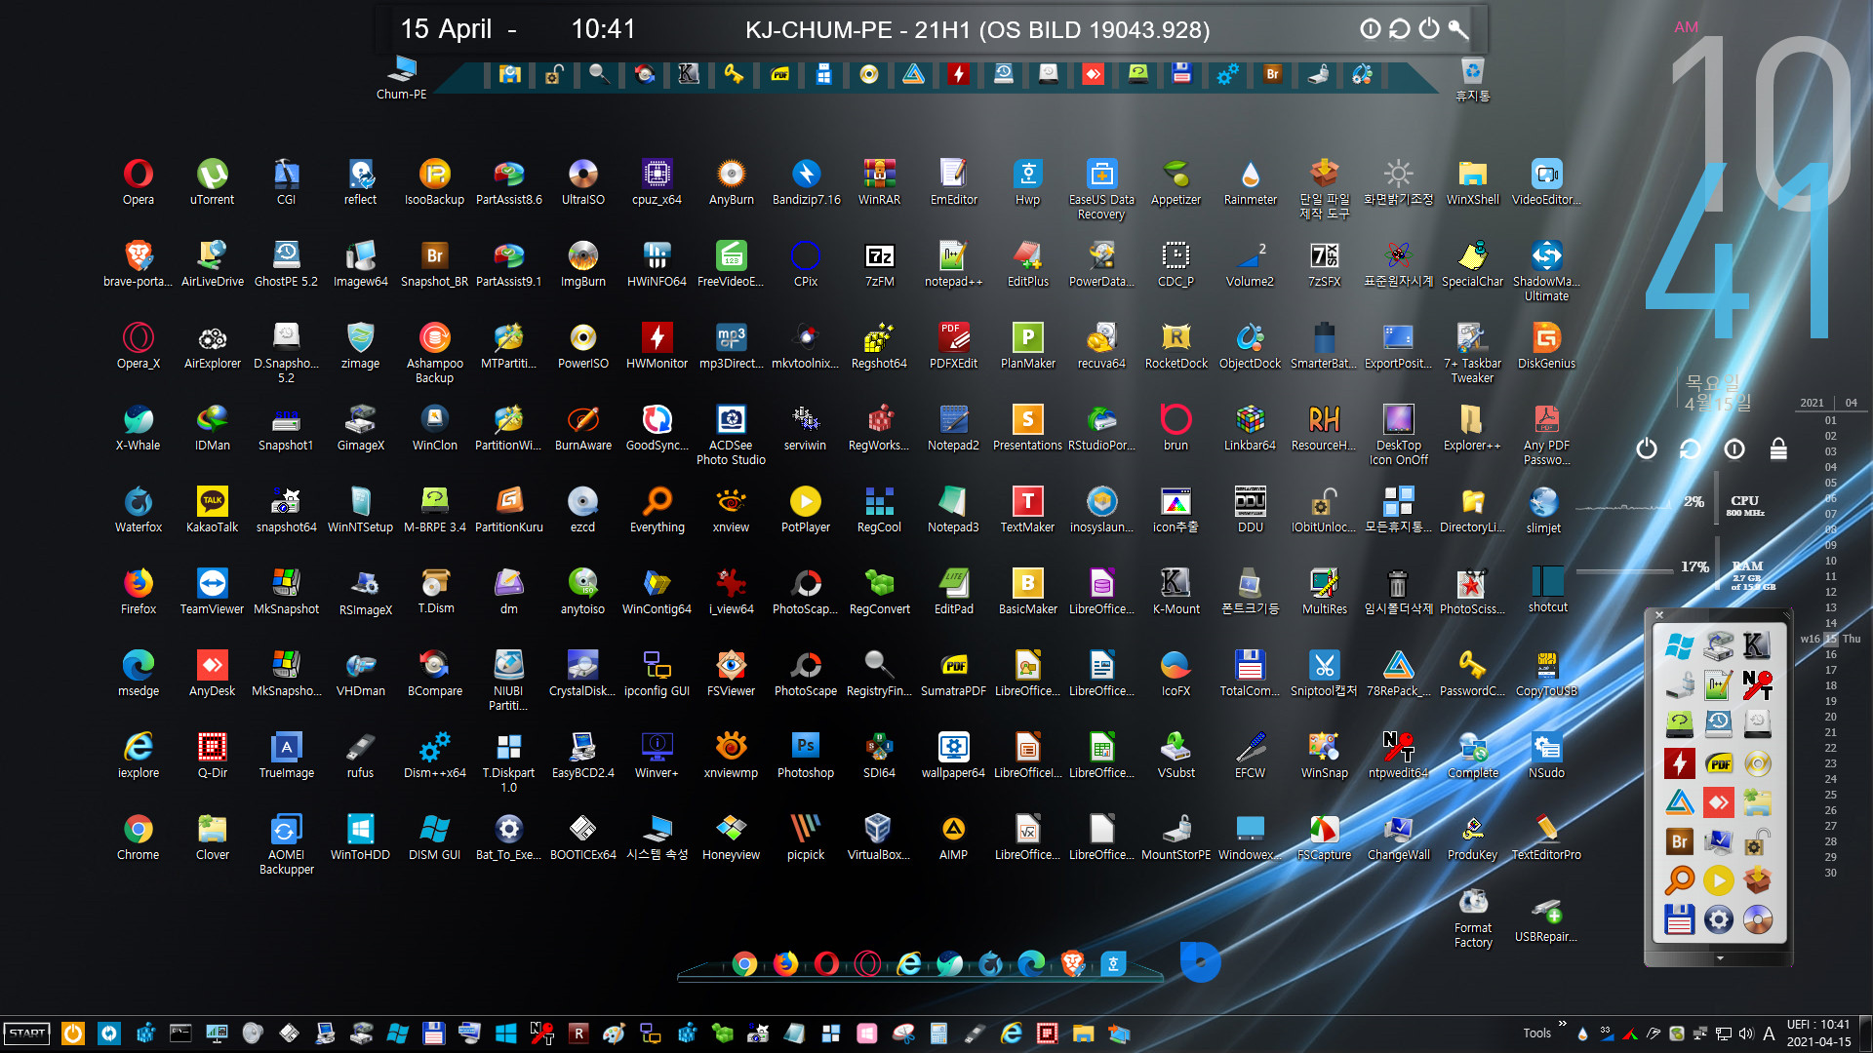Screen dimensions: 1873x1053
Task: Click the power button in the right-side widget
Action: coord(1647,448)
